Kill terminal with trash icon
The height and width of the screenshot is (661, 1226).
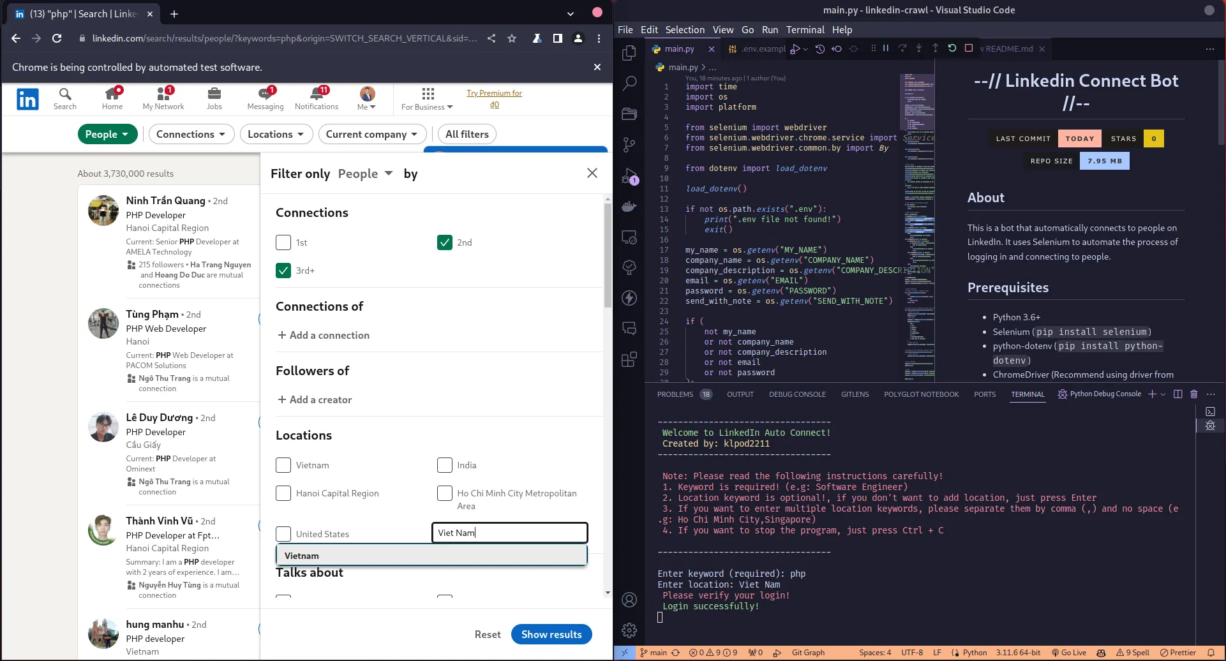(x=1194, y=394)
